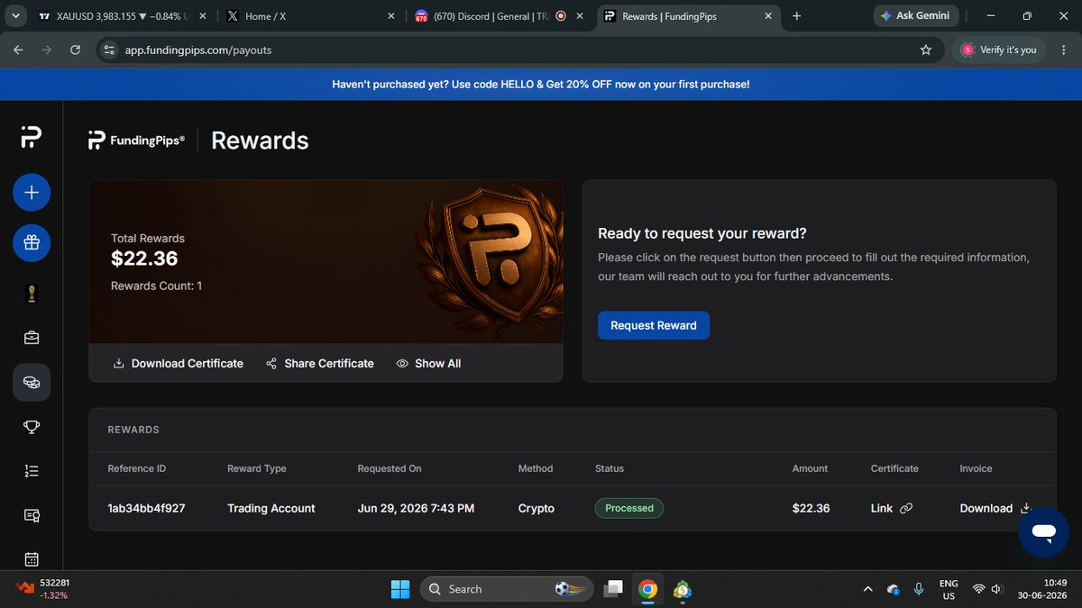Show hidden tray icons chevron

click(867, 589)
